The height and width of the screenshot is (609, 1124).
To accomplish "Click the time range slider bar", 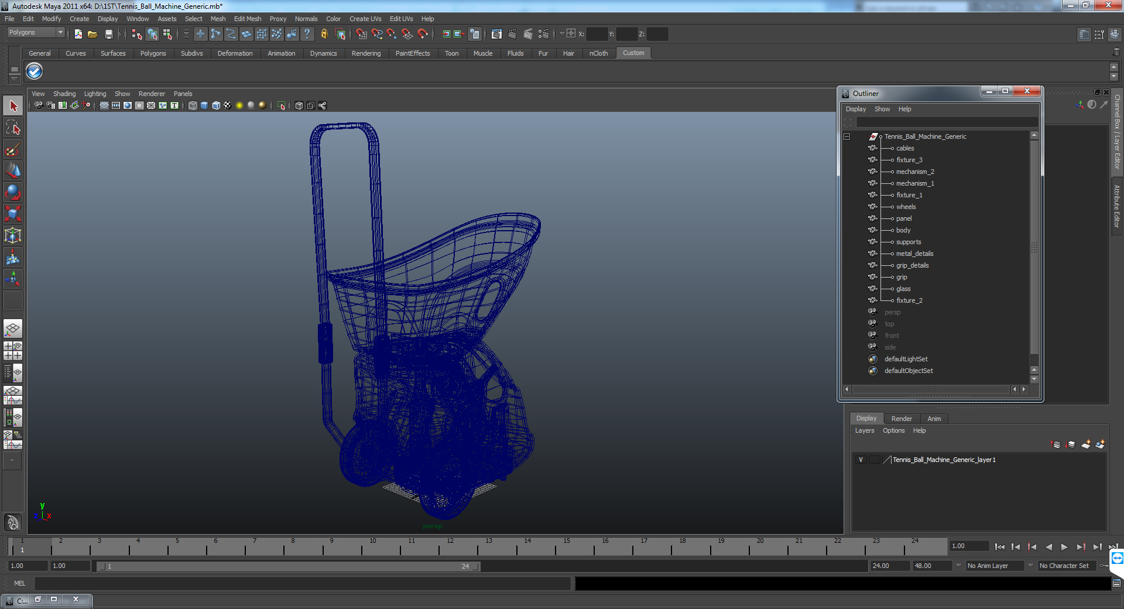I will (x=287, y=566).
